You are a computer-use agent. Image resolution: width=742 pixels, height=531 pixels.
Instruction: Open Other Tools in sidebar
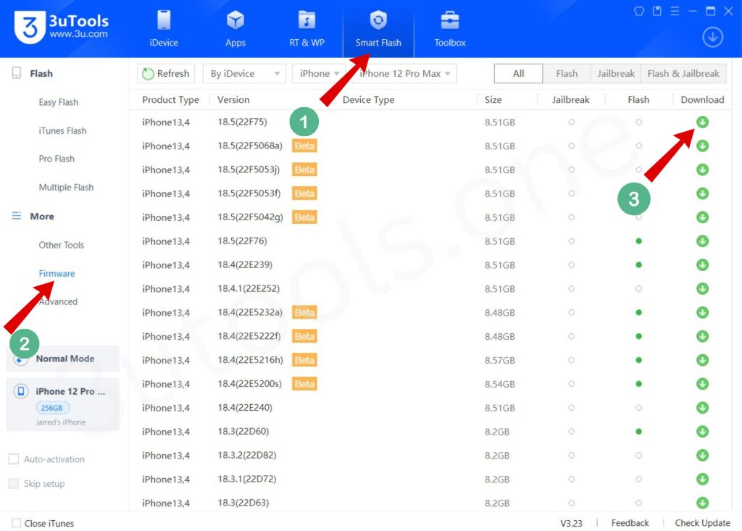coord(62,245)
